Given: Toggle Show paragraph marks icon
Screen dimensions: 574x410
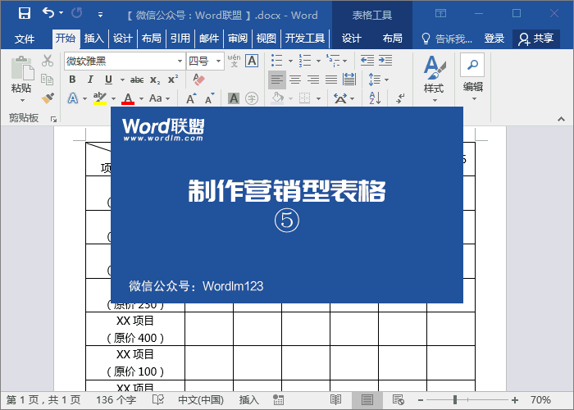Looking at the screenshot, I should [400, 98].
